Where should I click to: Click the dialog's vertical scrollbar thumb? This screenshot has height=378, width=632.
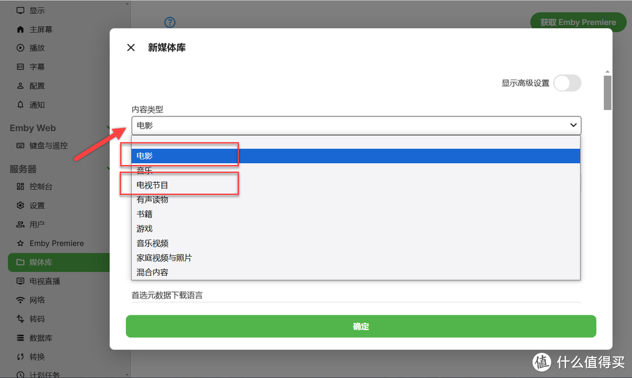tap(607, 92)
